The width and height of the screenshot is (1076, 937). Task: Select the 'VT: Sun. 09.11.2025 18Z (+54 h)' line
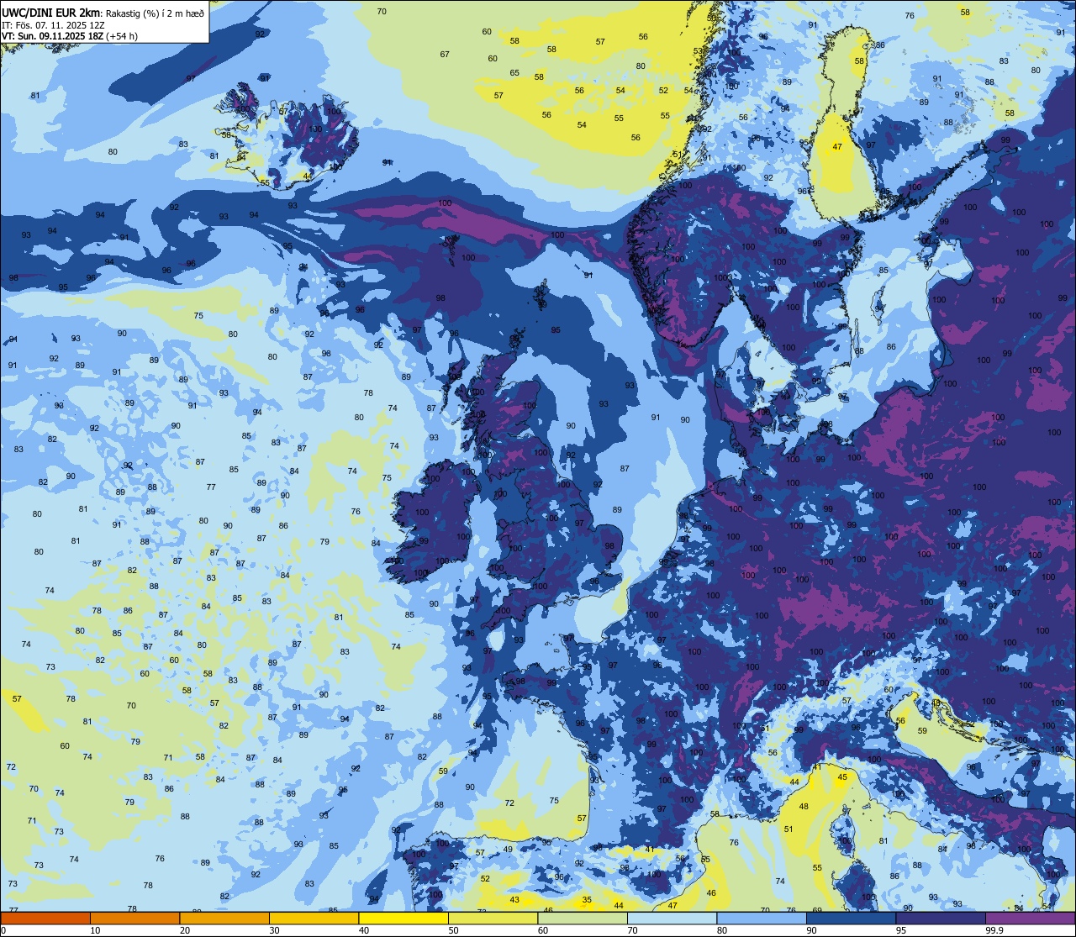(70, 36)
